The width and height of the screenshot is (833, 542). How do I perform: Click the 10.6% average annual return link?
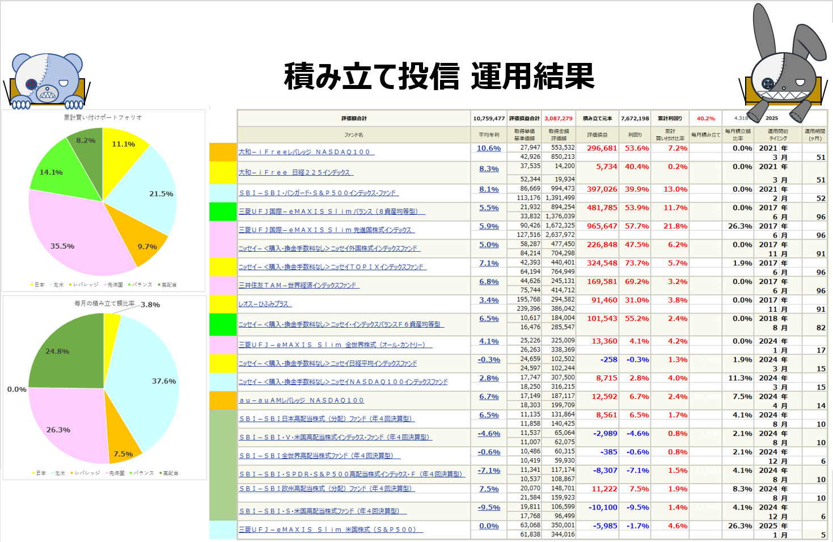point(488,149)
